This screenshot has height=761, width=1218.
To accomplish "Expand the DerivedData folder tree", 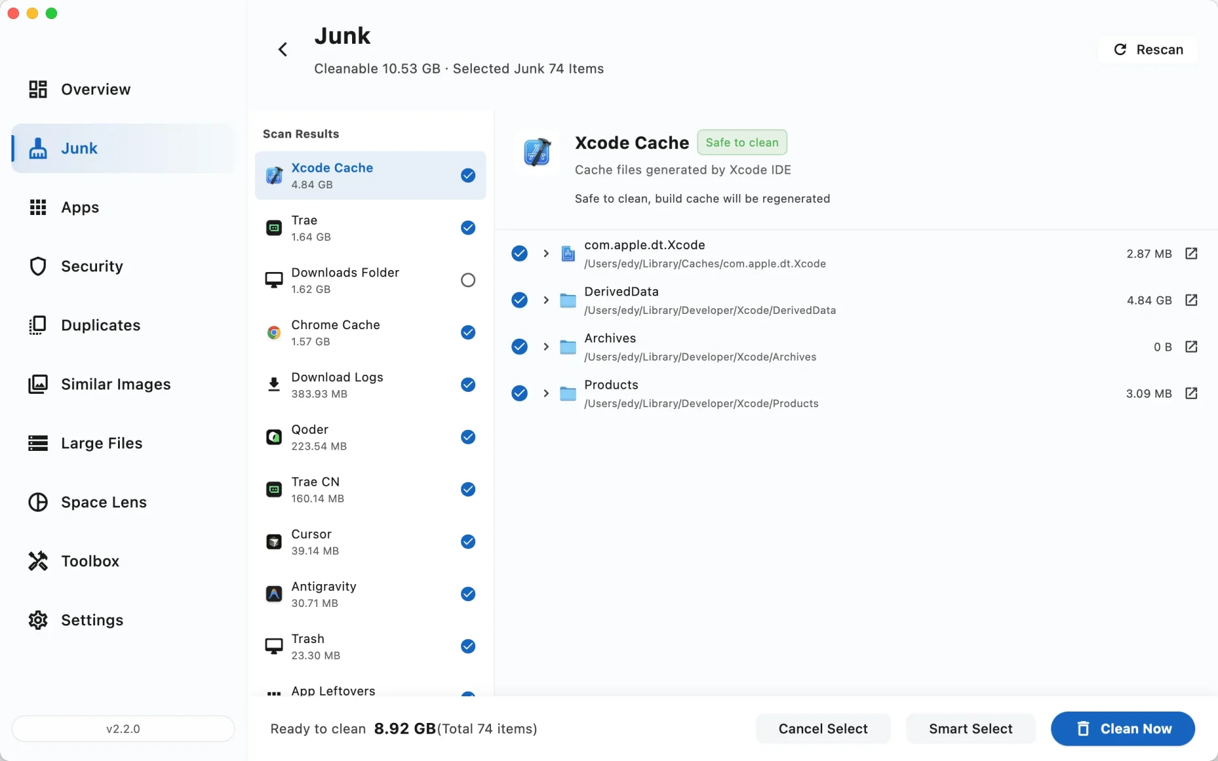I will click(x=546, y=300).
